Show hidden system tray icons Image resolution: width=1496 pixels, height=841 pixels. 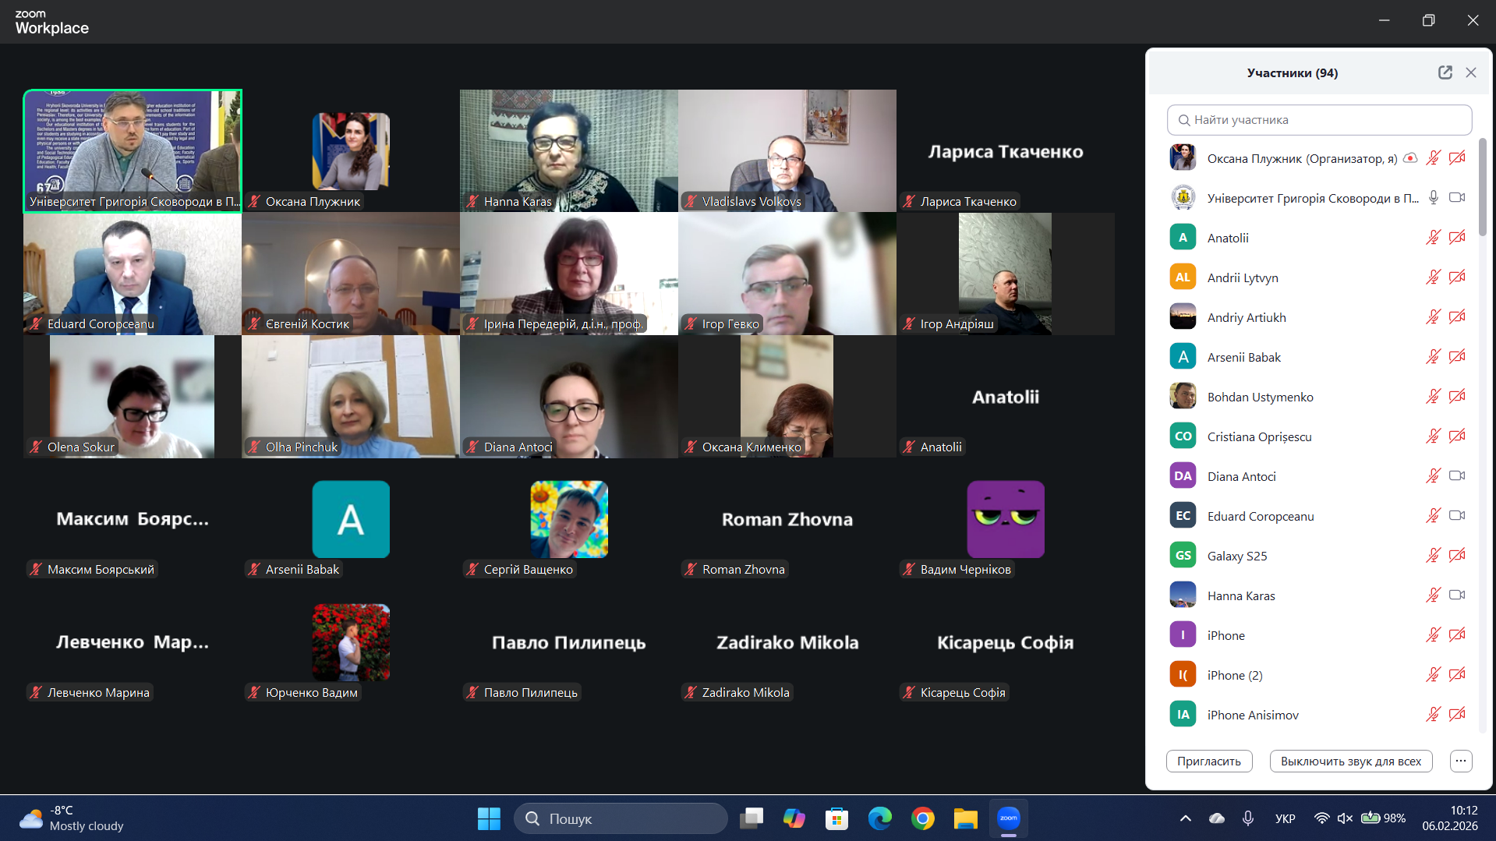(1186, 818)
